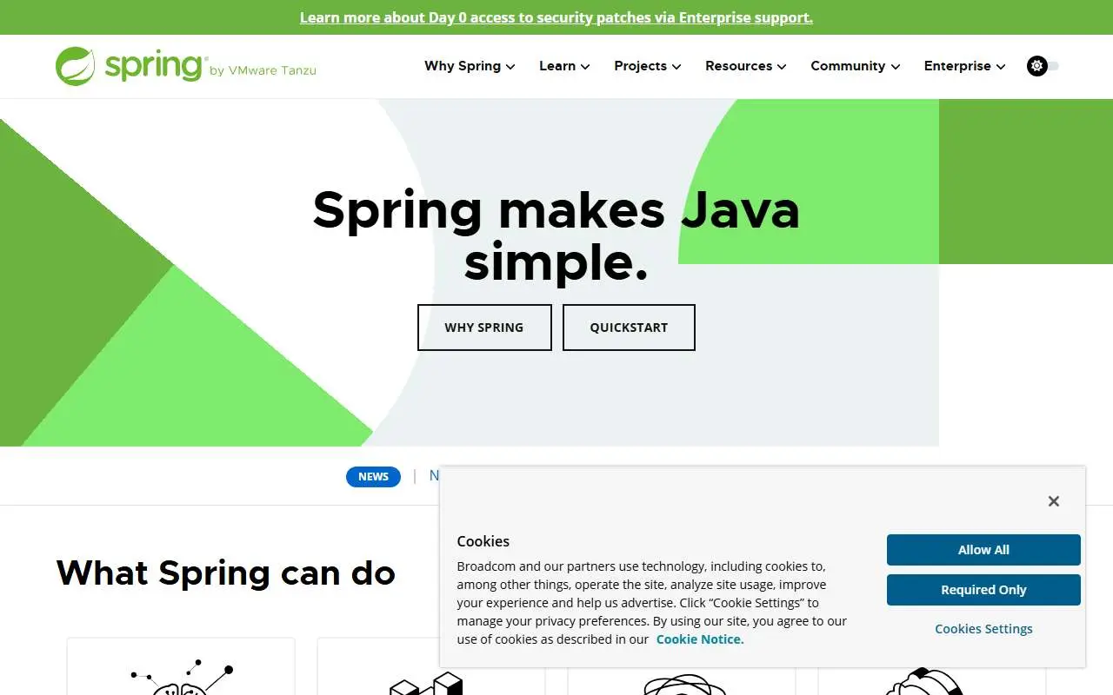Open Cookies Settings link
Image resolution: width=1113 pixels, height=695 pixels.
pos(983,629)
